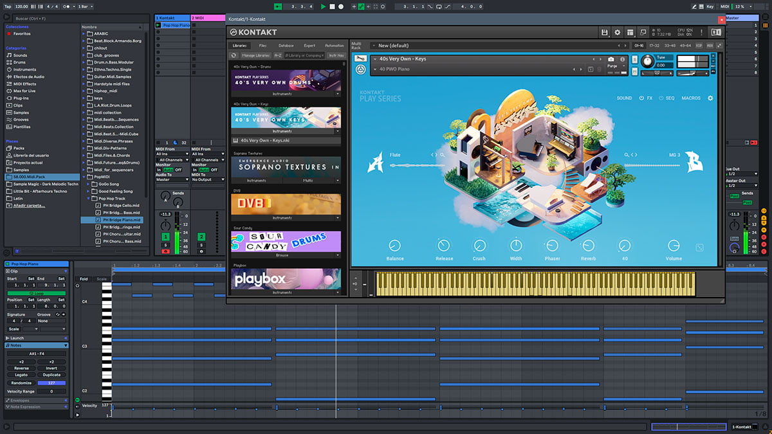Enable the piano roll Scale highlight button

[x=102, y=279]
